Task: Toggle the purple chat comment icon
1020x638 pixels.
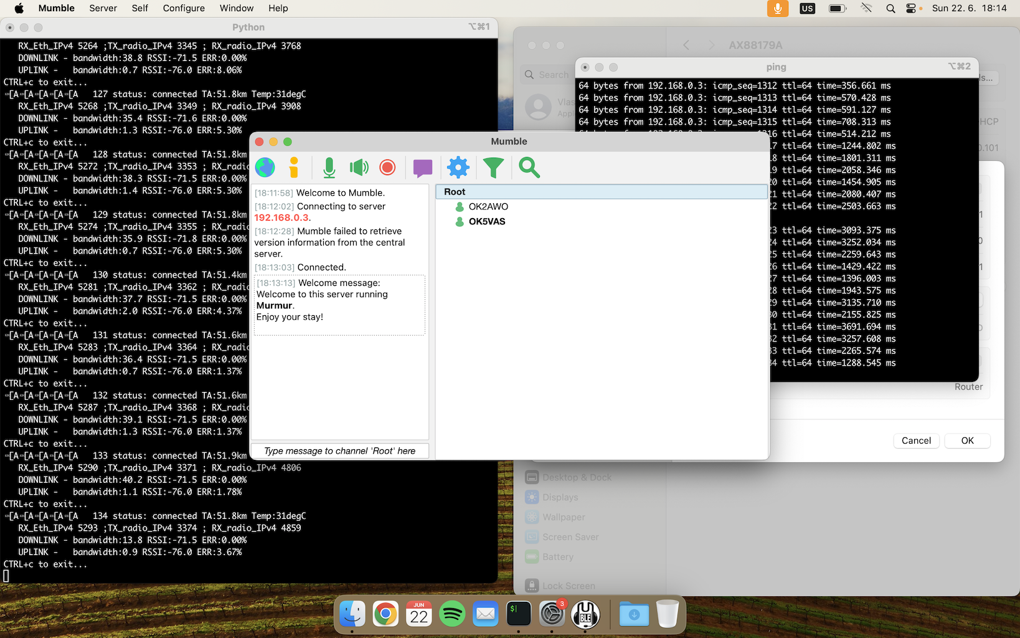Action: 423,168
